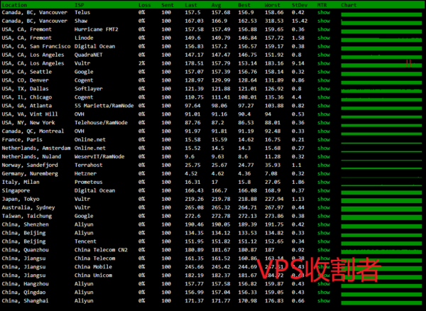The image size is (426, 311).
Task: Click the chart for Italy, Milan Prometeus
Action: coord(381,182)
